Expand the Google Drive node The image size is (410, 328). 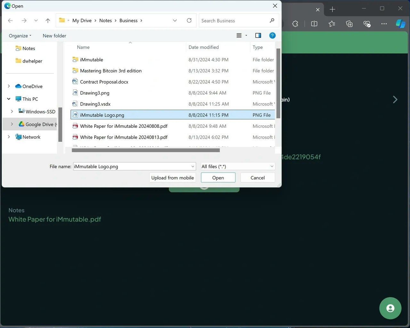click(12, 124)
